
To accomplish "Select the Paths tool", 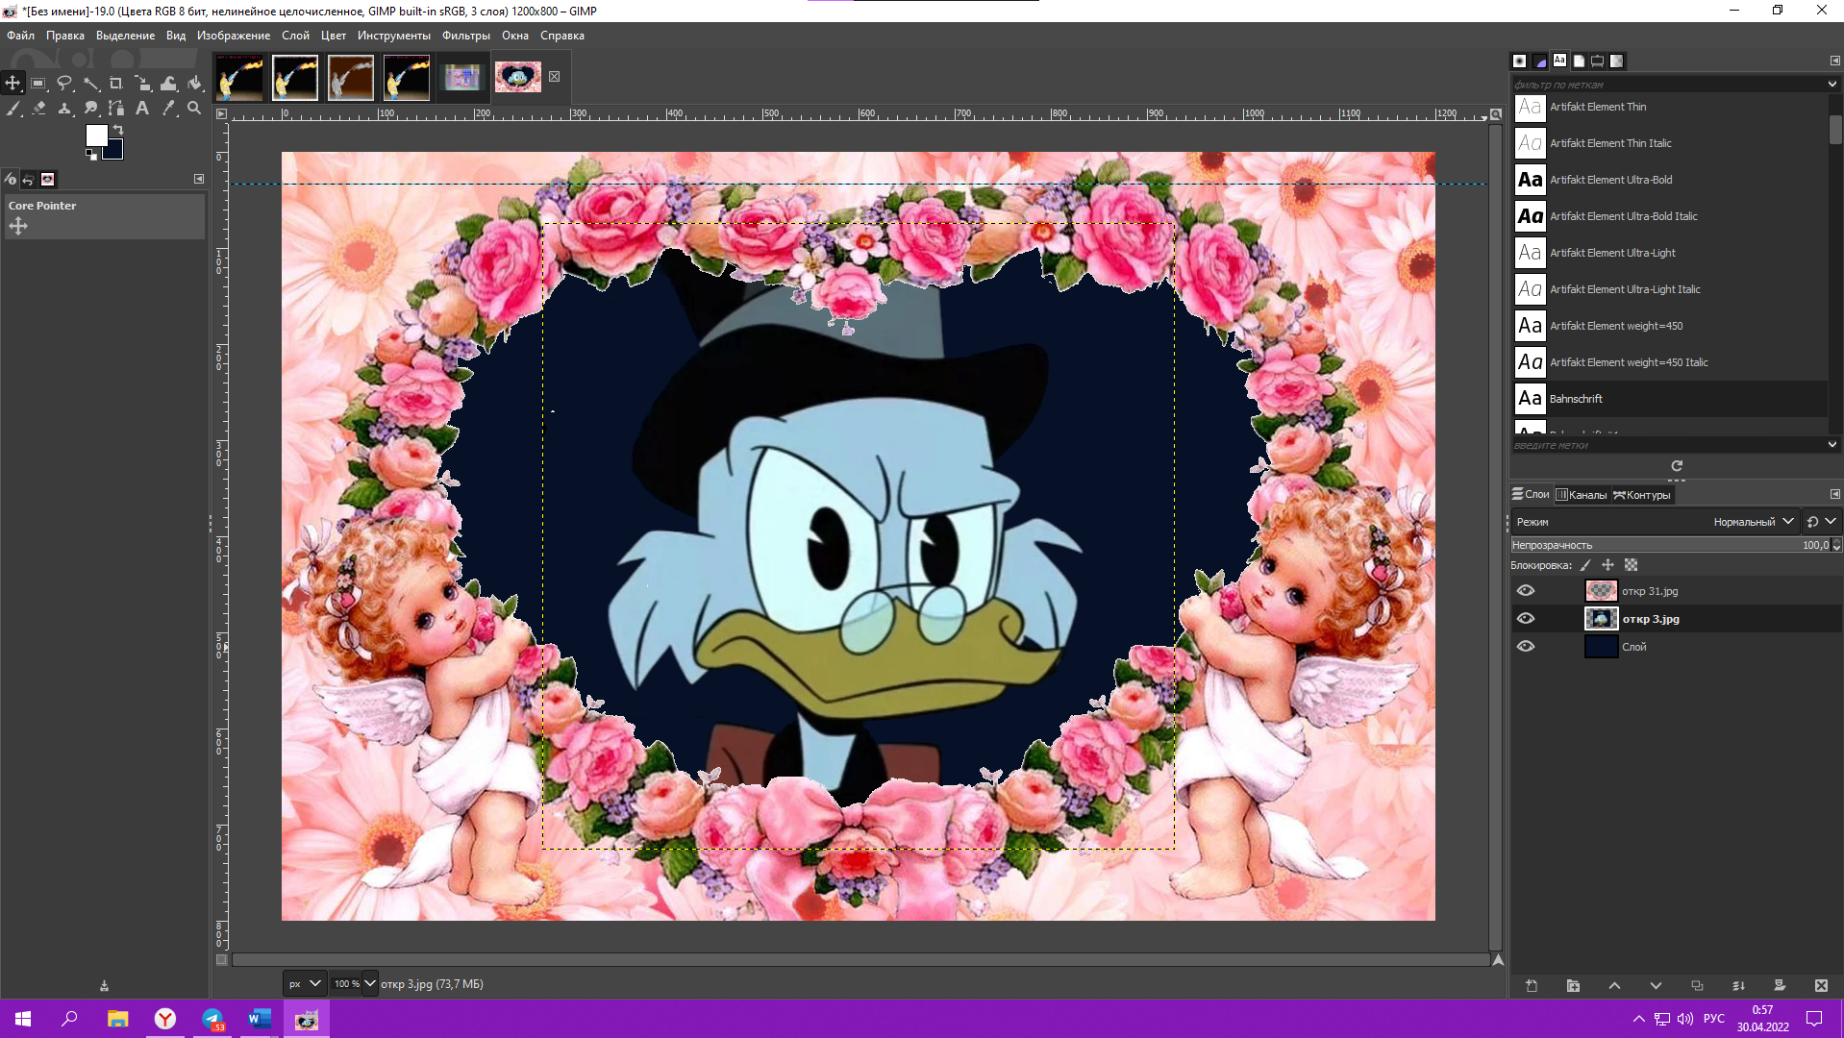I will click(116, 109).
